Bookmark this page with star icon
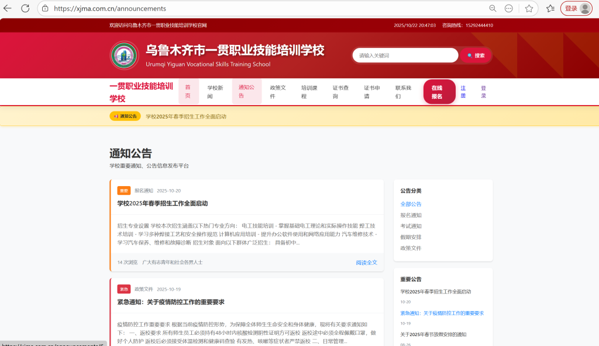Screen dimensions: 599x346 coord(529,8)
